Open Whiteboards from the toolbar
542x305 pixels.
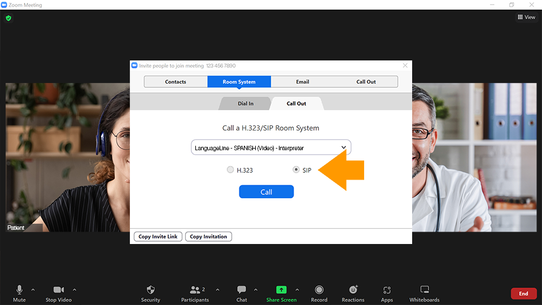425,290
